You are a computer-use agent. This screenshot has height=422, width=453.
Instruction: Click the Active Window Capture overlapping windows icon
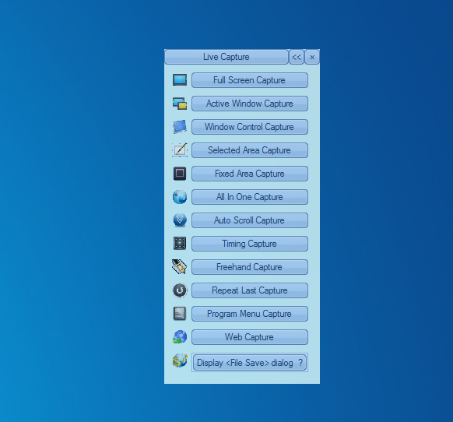[180, 104]
